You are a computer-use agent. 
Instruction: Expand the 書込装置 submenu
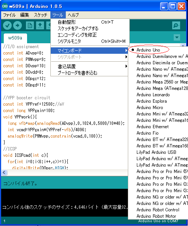click(x=89, y=67)
